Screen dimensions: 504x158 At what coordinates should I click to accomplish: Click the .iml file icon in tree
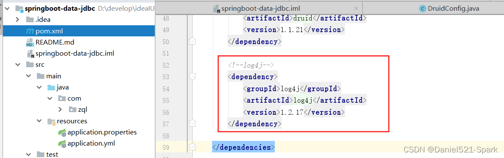(30, 54)
